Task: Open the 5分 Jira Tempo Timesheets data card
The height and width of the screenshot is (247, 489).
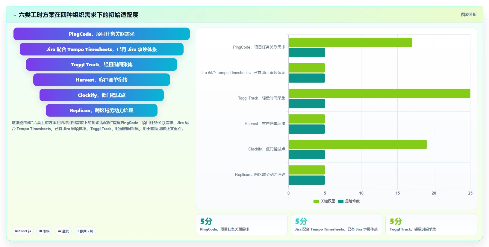Action: pyautogui.click(x=336, y=224)
